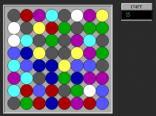Click the light blue ball in the bottom-right corner
This screenshot has height=116, width=156.
[102, 103]
